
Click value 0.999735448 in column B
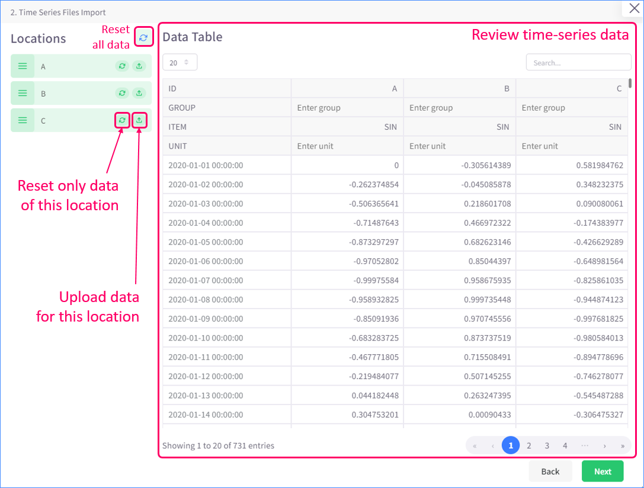(x=460, y=300)
